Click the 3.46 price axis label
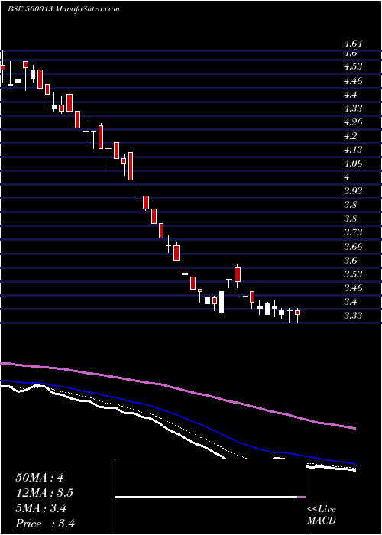The image size is (382, 535). (x=353, y=288)
